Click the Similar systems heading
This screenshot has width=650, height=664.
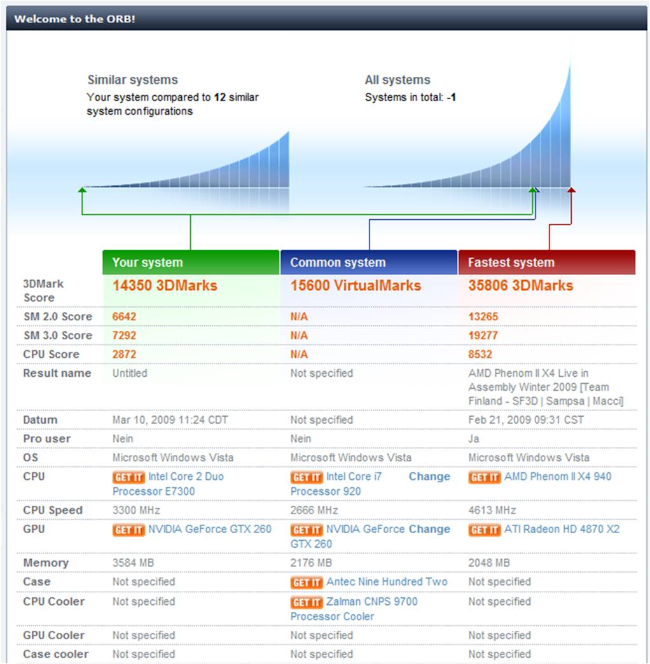133,80
